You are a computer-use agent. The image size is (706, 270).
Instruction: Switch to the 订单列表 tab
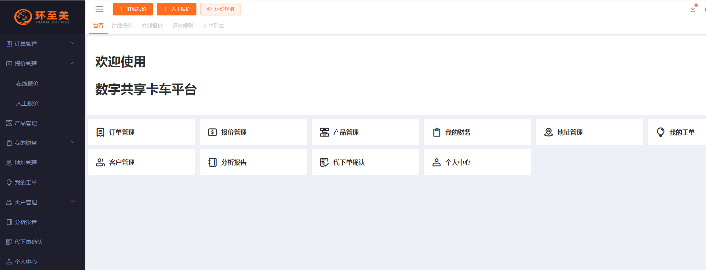pos(214,26)
